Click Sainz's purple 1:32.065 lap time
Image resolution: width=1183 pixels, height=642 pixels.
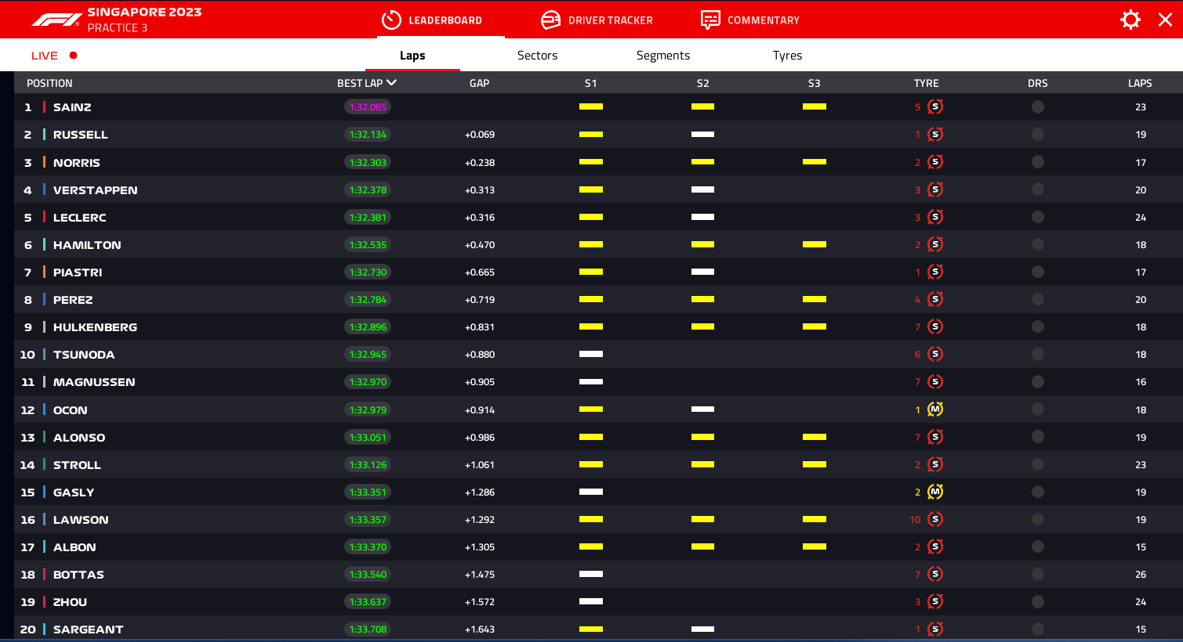[368, 107]
